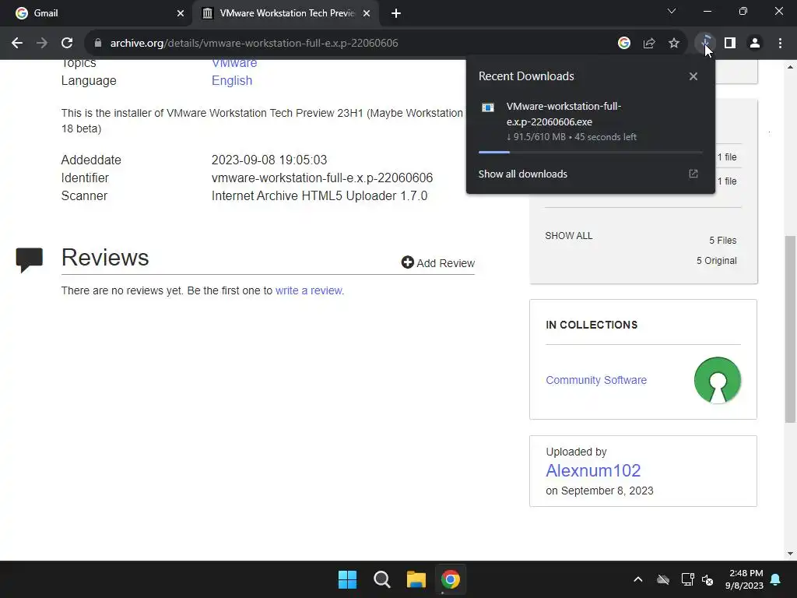The image size is (797, 598).
Task: Close the Gmail tab
Action: [181, 13]
